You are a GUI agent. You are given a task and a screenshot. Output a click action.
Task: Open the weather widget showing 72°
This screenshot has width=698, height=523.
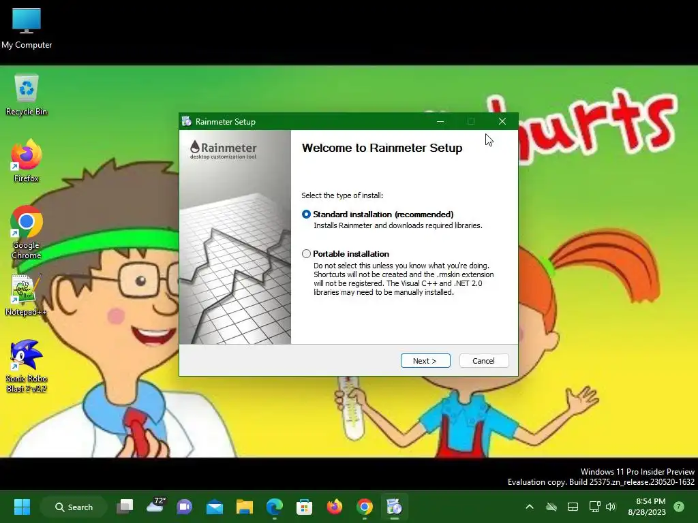tap(155, 507)
